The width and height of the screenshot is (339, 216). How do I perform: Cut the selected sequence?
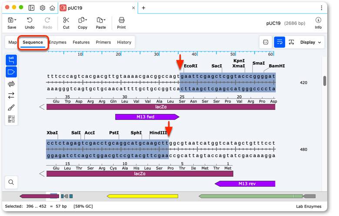pyautogui.click(x=66, y=23)
